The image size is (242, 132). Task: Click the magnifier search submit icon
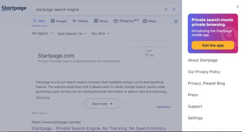(174, 10)
